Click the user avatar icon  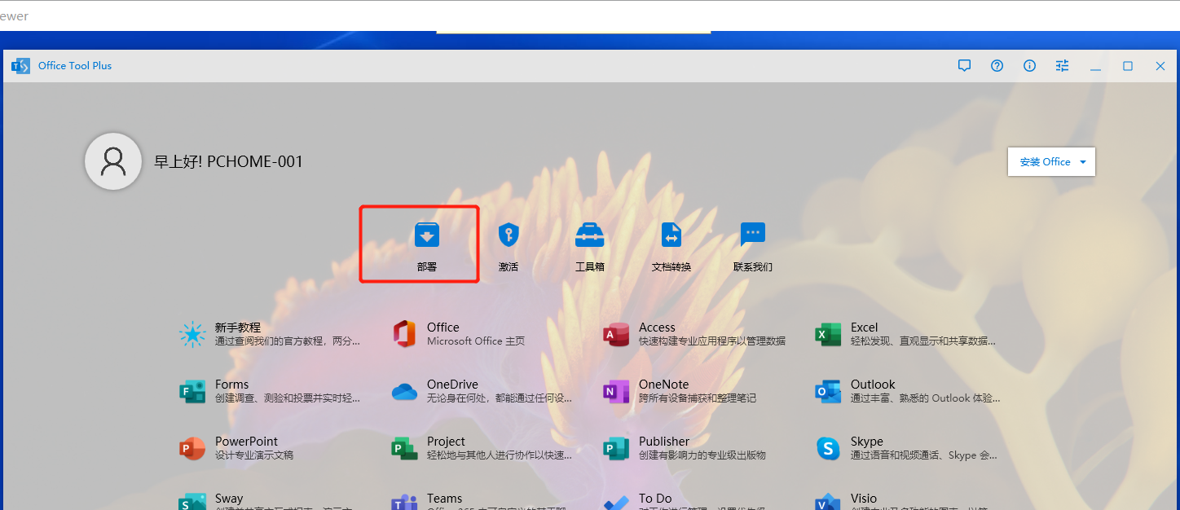pyautogui.click(x=113, y=161)
